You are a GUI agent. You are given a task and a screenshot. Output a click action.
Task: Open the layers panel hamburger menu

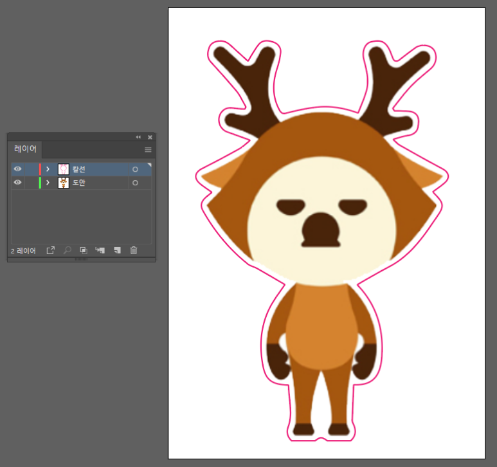pyautogui.click(x=148, y=150)
